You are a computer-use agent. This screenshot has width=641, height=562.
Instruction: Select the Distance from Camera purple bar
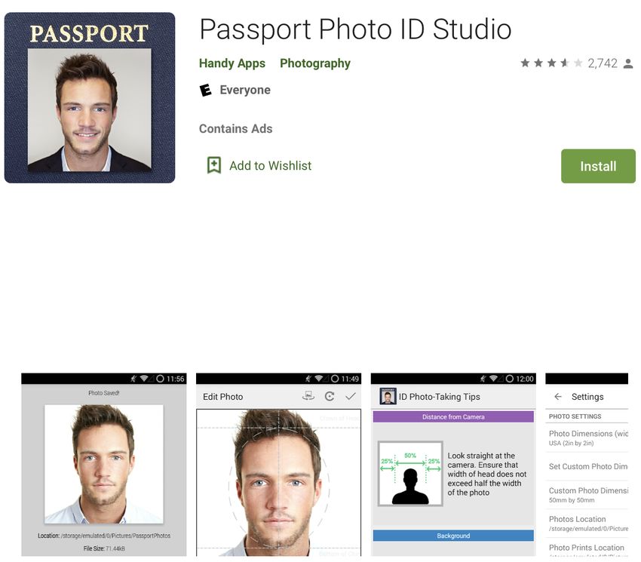[453, 417]
